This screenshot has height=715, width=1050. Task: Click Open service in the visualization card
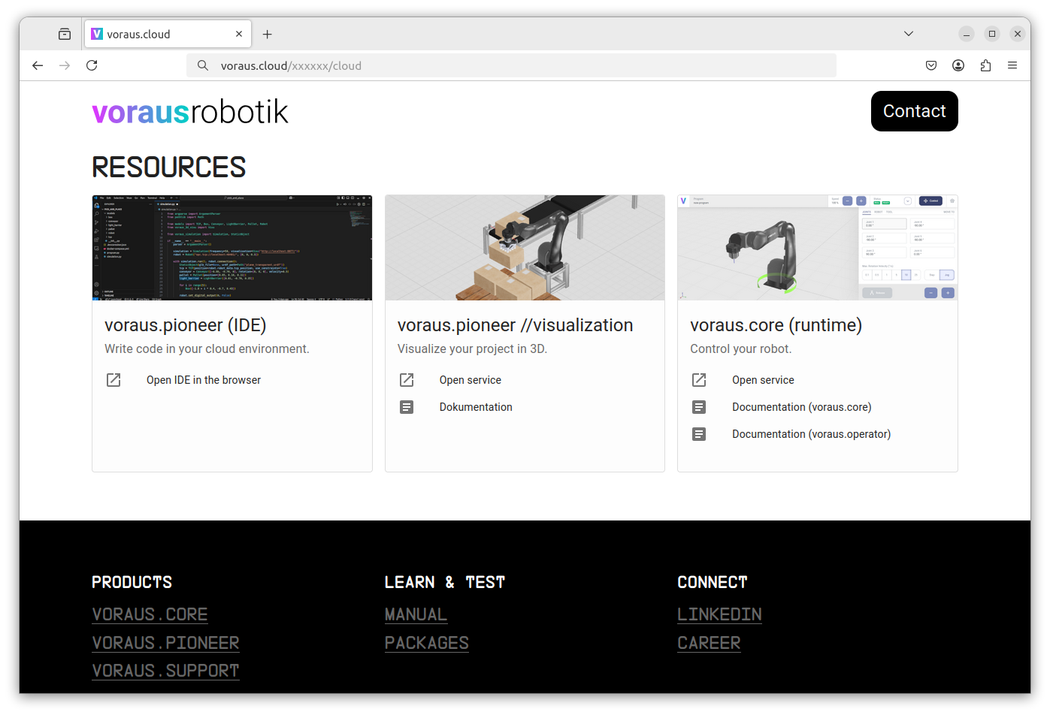coord(471,380)
